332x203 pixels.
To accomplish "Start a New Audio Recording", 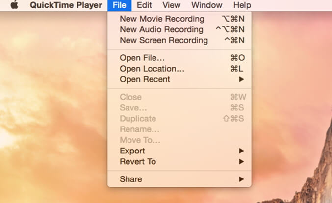I will click(x=179, y=29).
